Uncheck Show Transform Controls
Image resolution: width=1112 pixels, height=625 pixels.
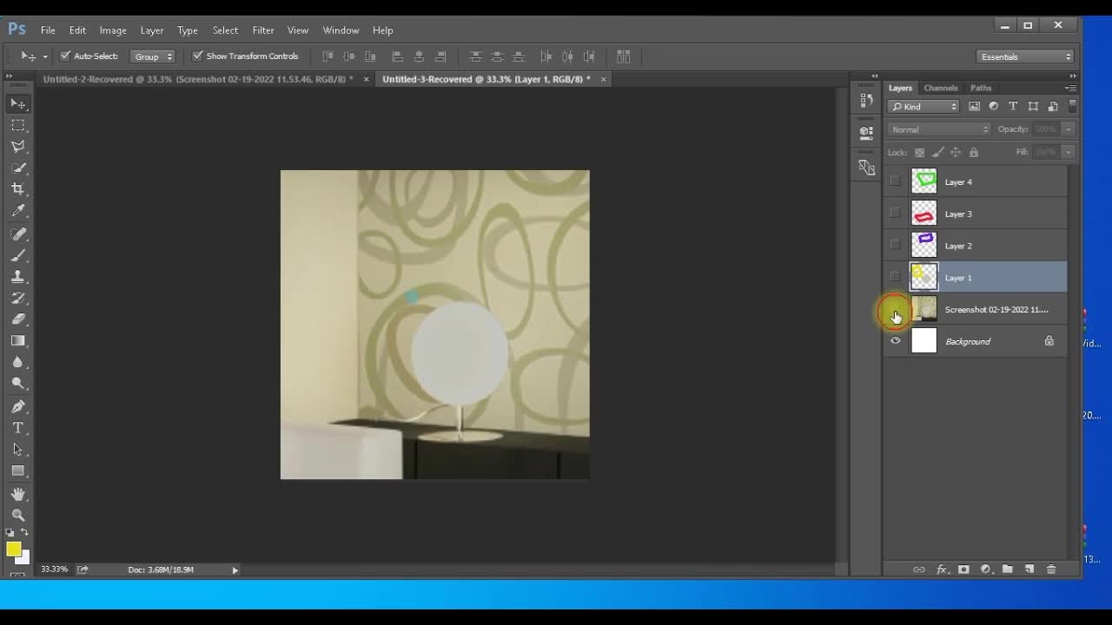[x=198, y=56]
